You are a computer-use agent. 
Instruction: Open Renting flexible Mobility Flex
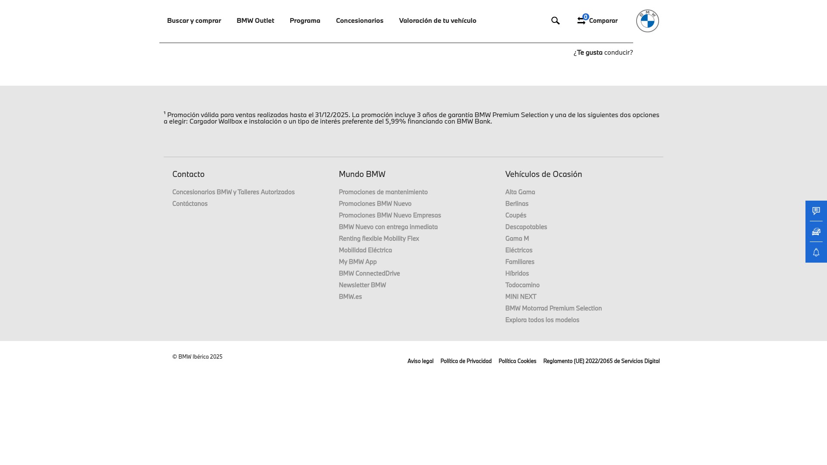[379, 239]
